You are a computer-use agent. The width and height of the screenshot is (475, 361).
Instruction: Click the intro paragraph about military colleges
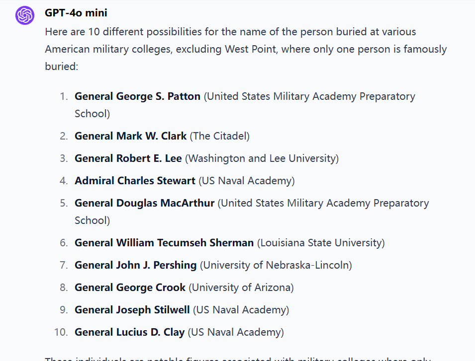click(x=246, y=49)
